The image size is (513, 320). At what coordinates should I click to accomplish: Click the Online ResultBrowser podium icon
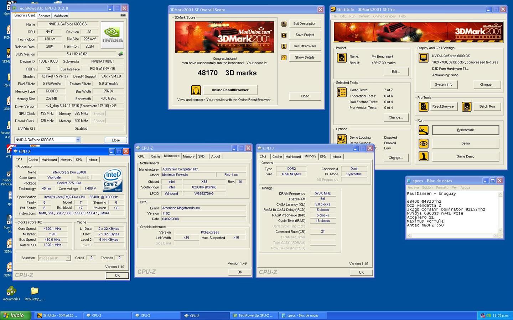point(196,90)
